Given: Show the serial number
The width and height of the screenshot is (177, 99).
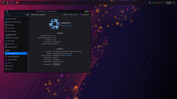Looking at the screenshot, I should click(x=57, y=64).
